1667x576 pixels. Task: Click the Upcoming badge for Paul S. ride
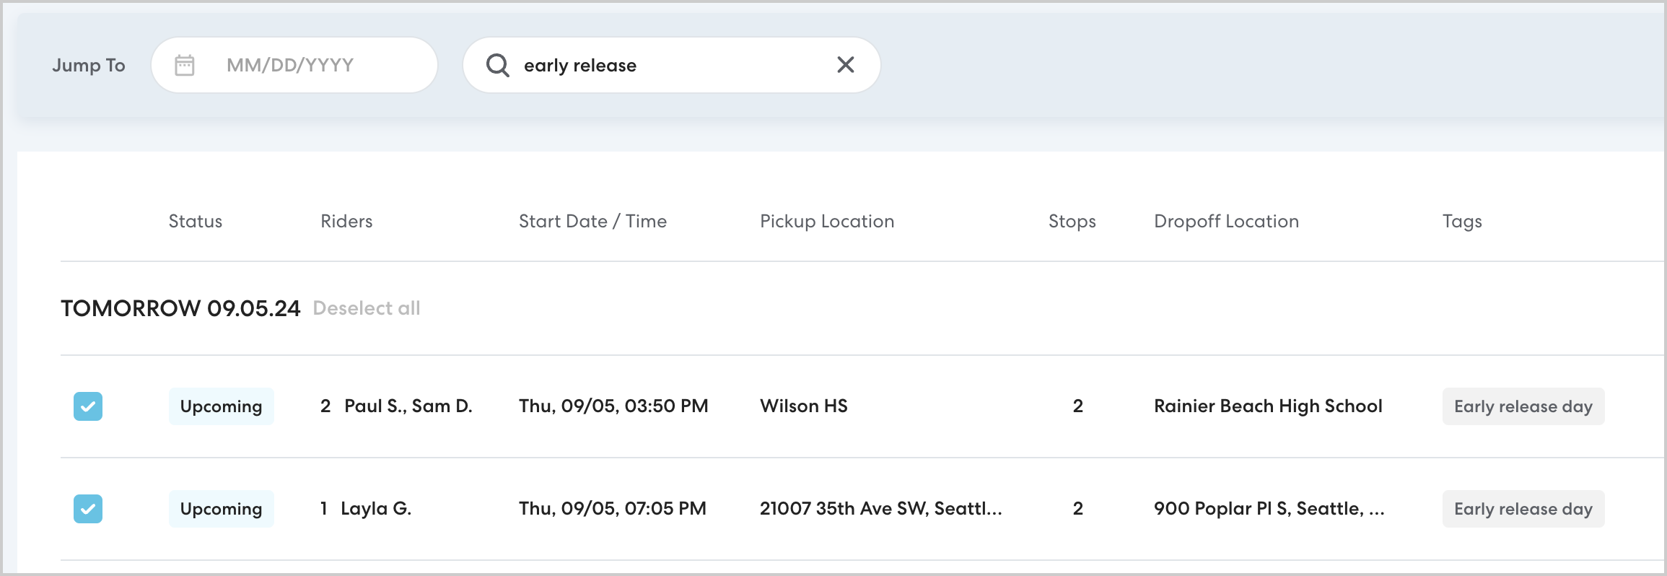pyautogui.click(x=221, y=406)
